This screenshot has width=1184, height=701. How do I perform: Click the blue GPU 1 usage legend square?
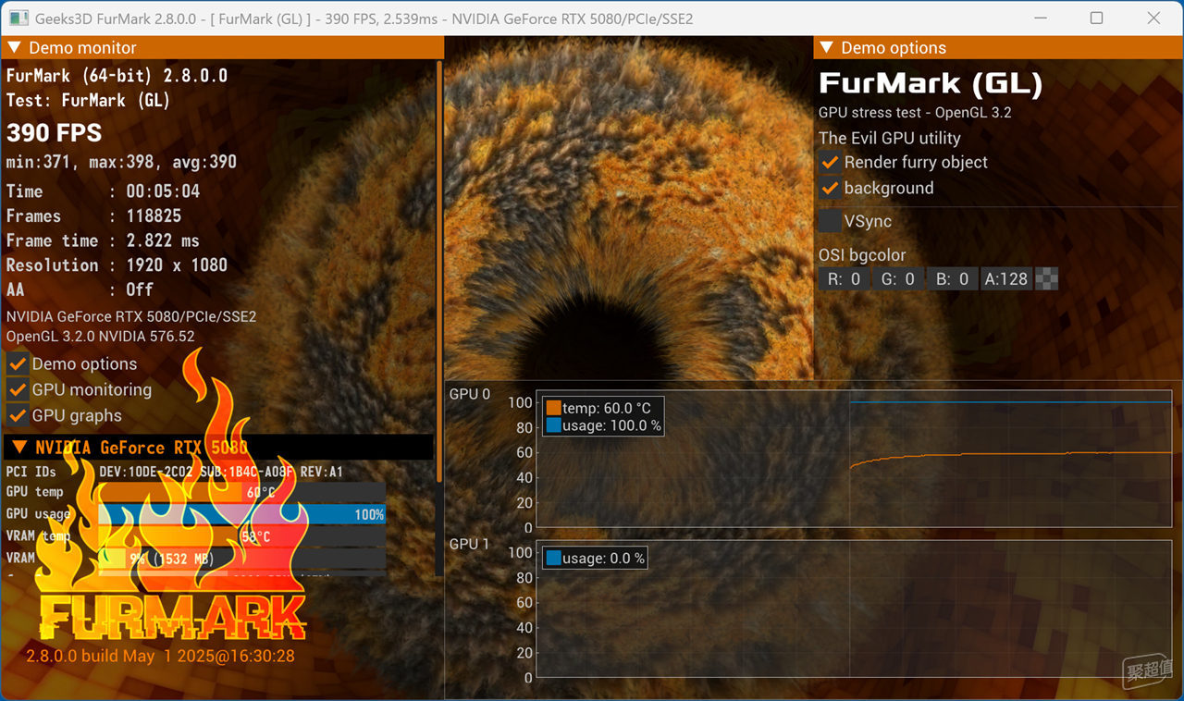[x=553, y=559]
